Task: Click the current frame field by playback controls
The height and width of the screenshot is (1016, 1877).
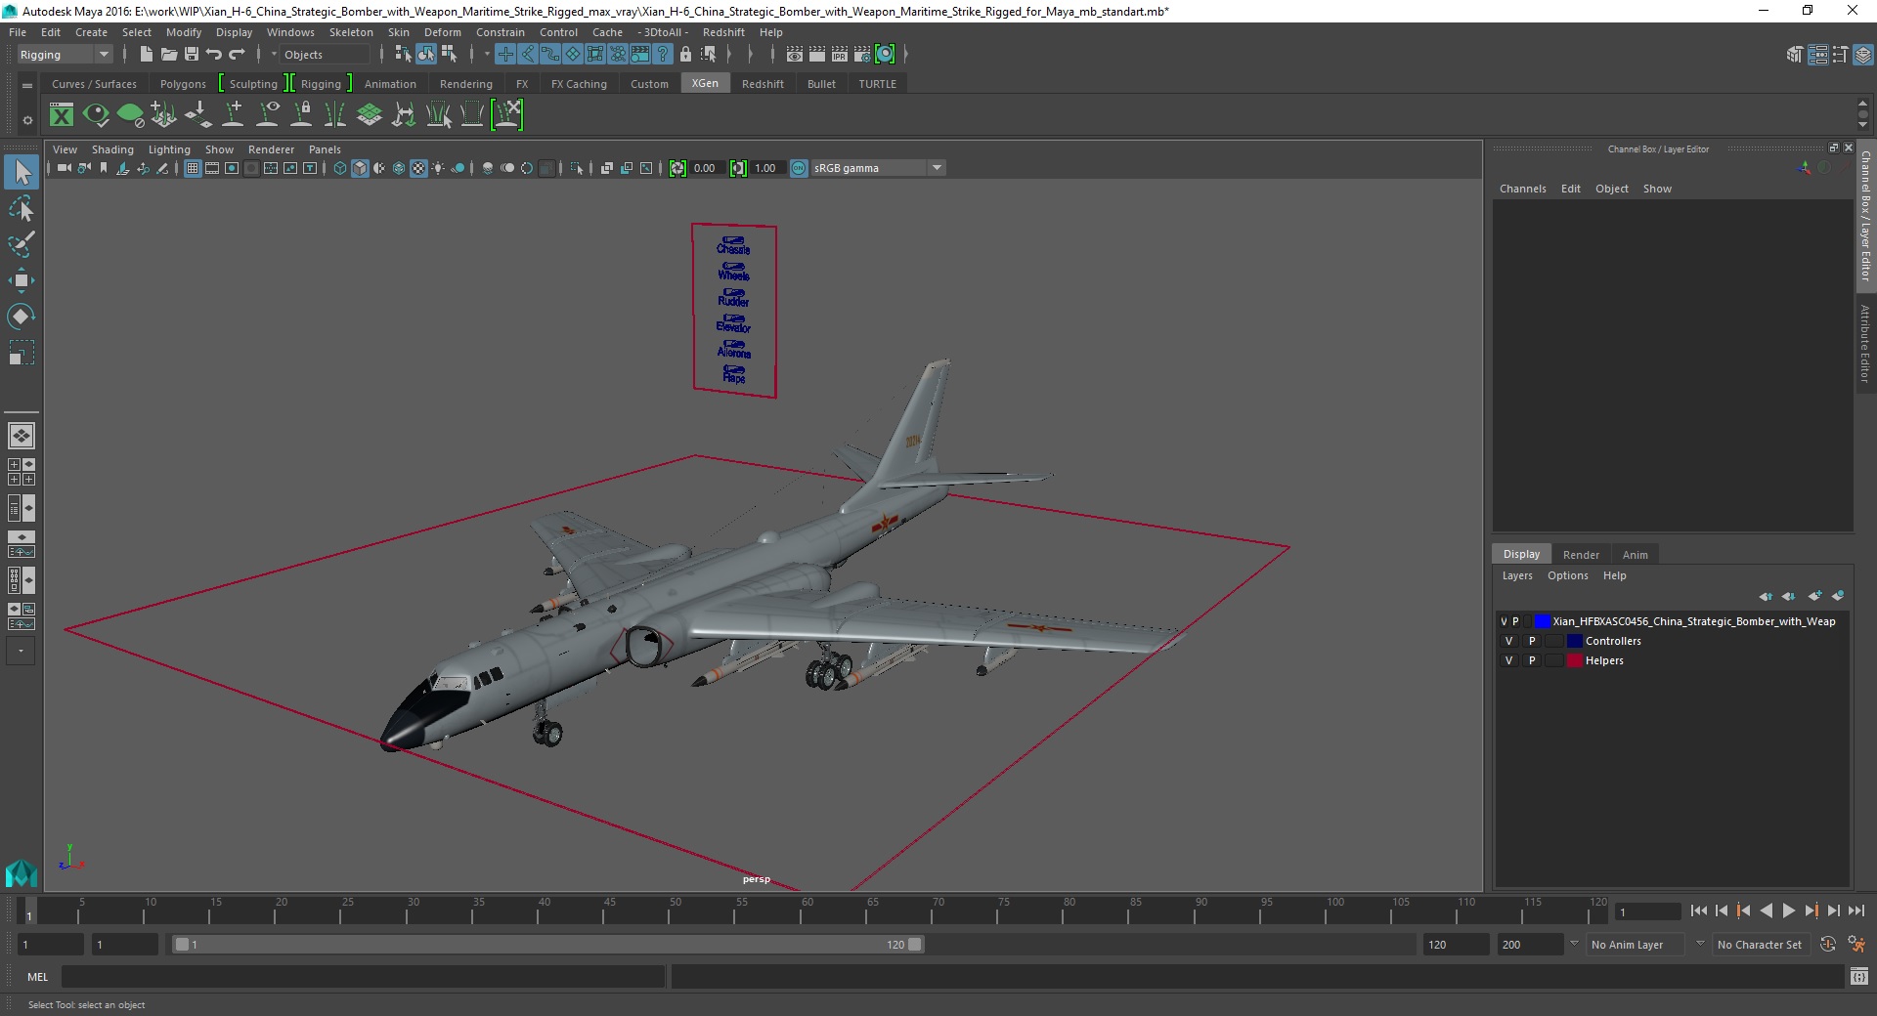Action: 1647,911
